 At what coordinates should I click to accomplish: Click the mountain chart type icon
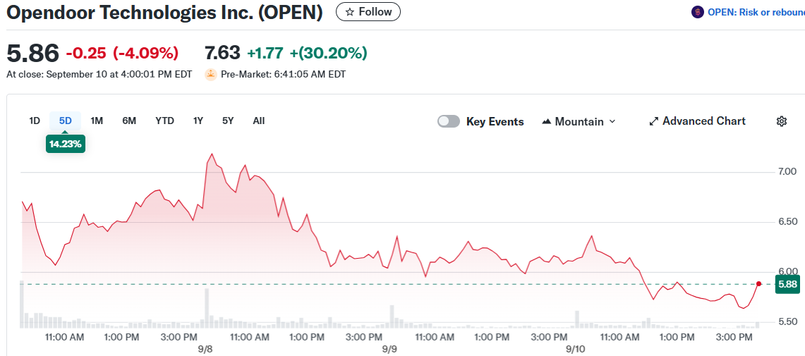pos(546,121)
